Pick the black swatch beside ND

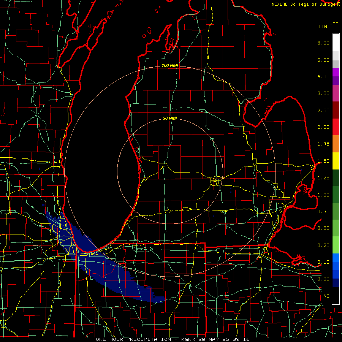336,296
